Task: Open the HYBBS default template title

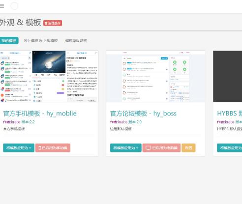Action: 230,114
